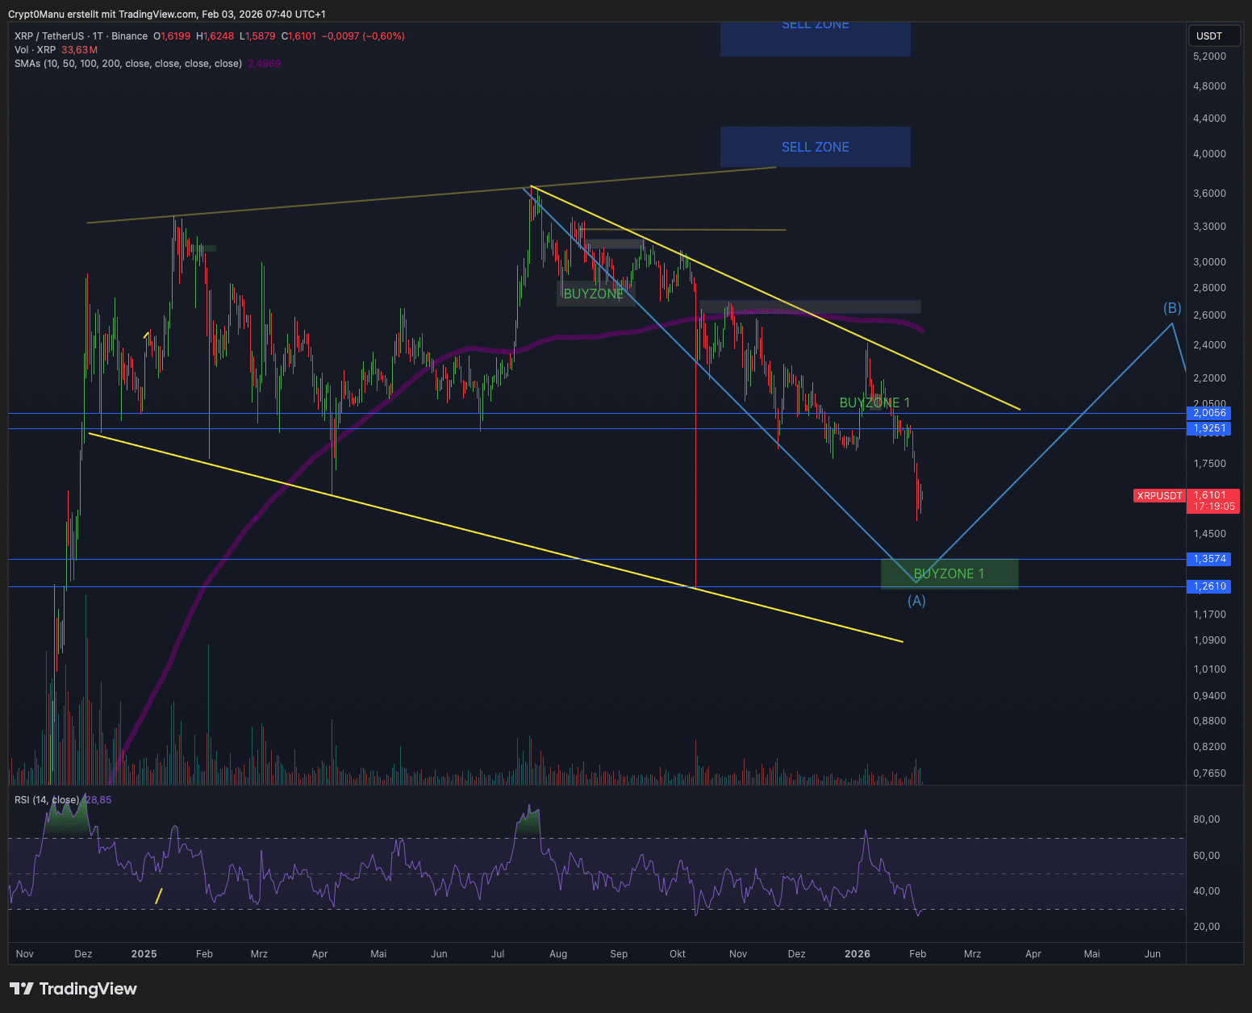1252x1013 pixels.
Task: Open the USDT currency dropdown
Action: pos(1208,36)
